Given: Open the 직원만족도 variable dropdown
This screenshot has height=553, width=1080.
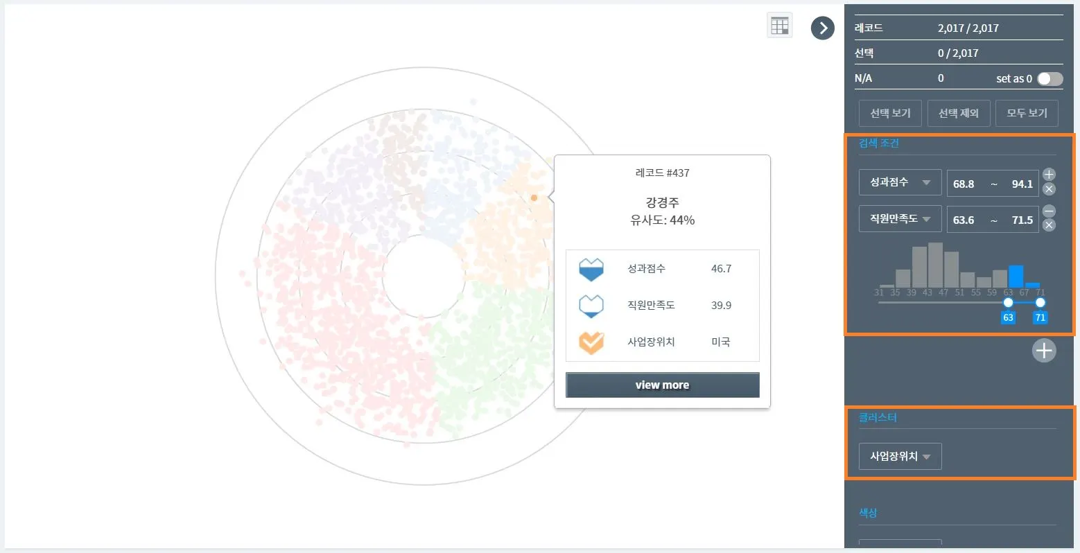Looking at the screenshot, I should tap(900, 219).
